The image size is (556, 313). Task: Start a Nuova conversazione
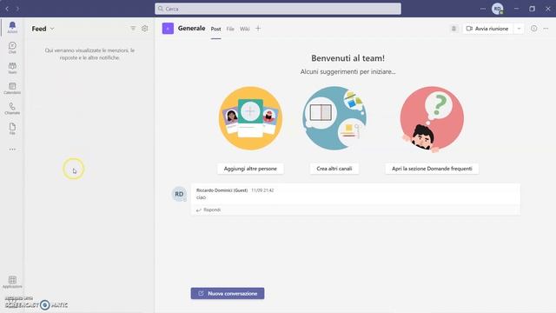[228, 294]
